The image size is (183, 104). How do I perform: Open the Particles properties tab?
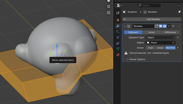pyautogui.click(x=118, y=32)
